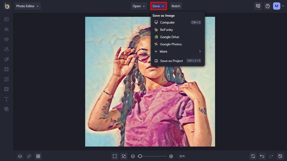Viewport: 287px width, 161px height.
Task: Click the 21% zoom percentage value
Action: [x=182, y=156]
